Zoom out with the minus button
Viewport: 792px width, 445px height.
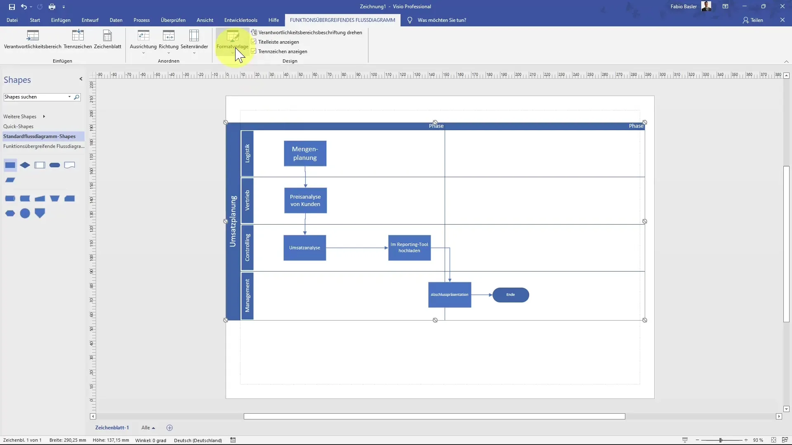click(x=698, y=440)
